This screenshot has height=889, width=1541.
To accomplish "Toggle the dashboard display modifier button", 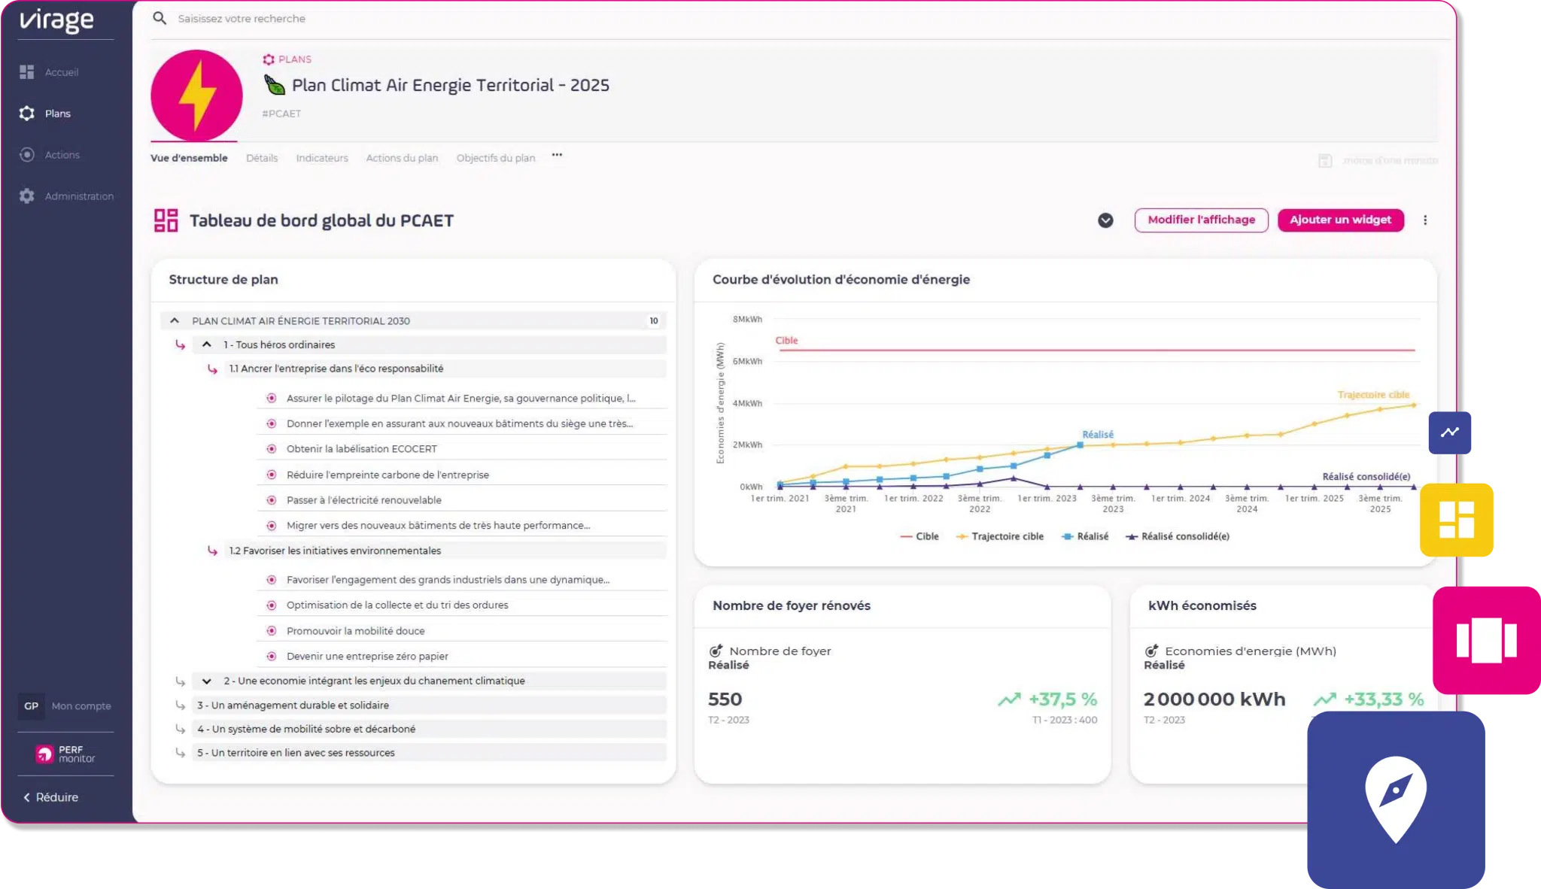I will coord(1201,220).
